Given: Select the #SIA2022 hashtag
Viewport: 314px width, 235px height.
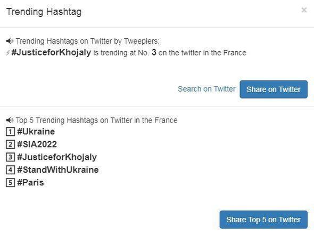Looking at the screenshot, I should click(x=37, y=144).
